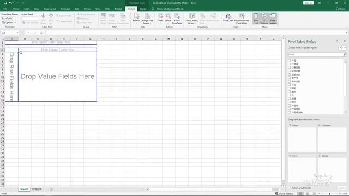Switch to the Formulas ribbon tab

(65, 9)
